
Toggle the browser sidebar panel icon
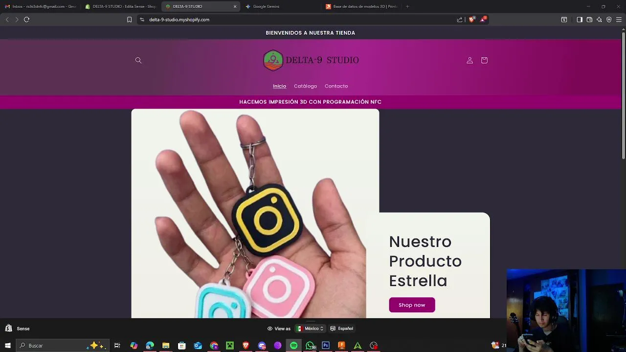[x=580, y=20]
